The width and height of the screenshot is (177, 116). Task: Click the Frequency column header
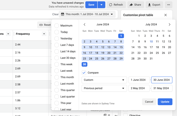[x=23, y=34]
